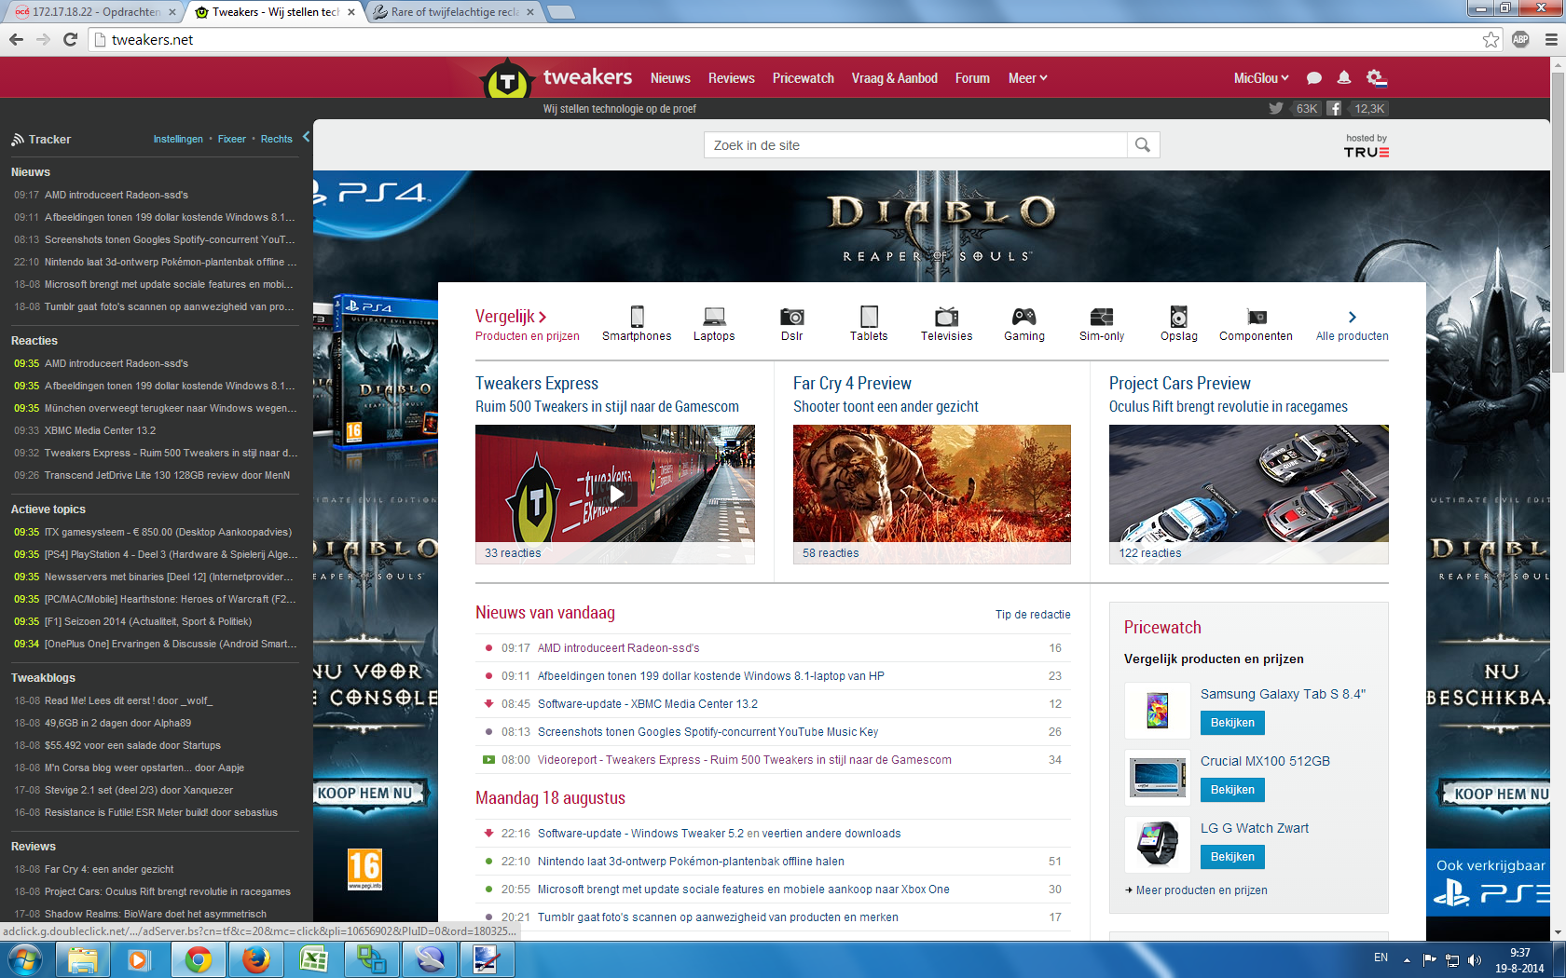
Task: Expand the Meer dropdown in the navigation
Action: coord(1027,78)
